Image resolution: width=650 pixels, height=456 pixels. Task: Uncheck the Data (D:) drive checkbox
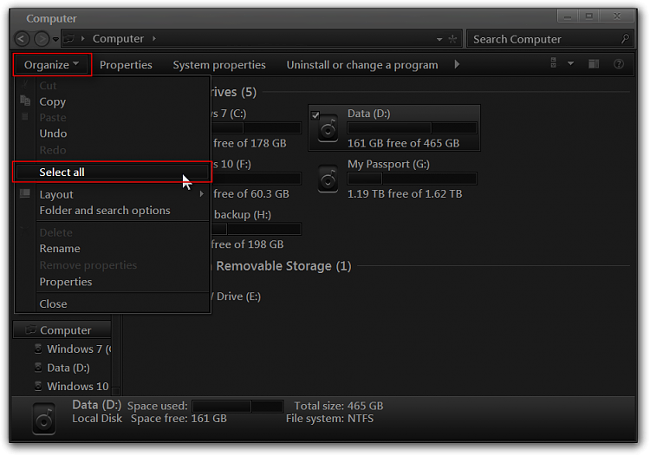pyautogui.click(x=315, y=115)
